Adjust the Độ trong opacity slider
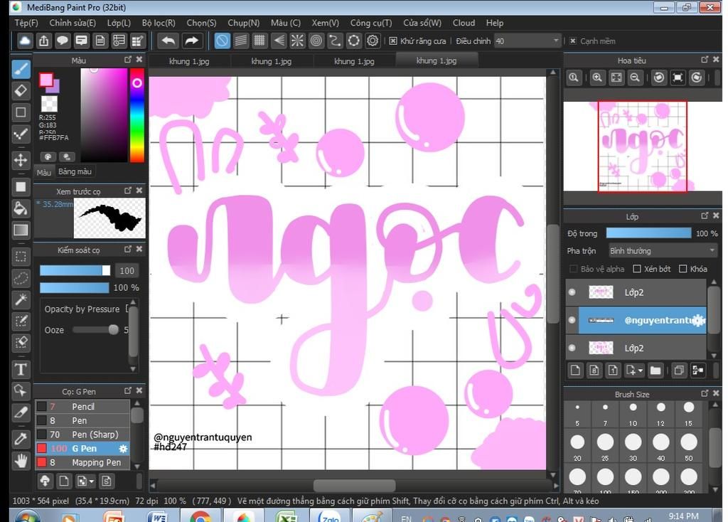The height and width of the screenshot is (522, 728). 648,233
